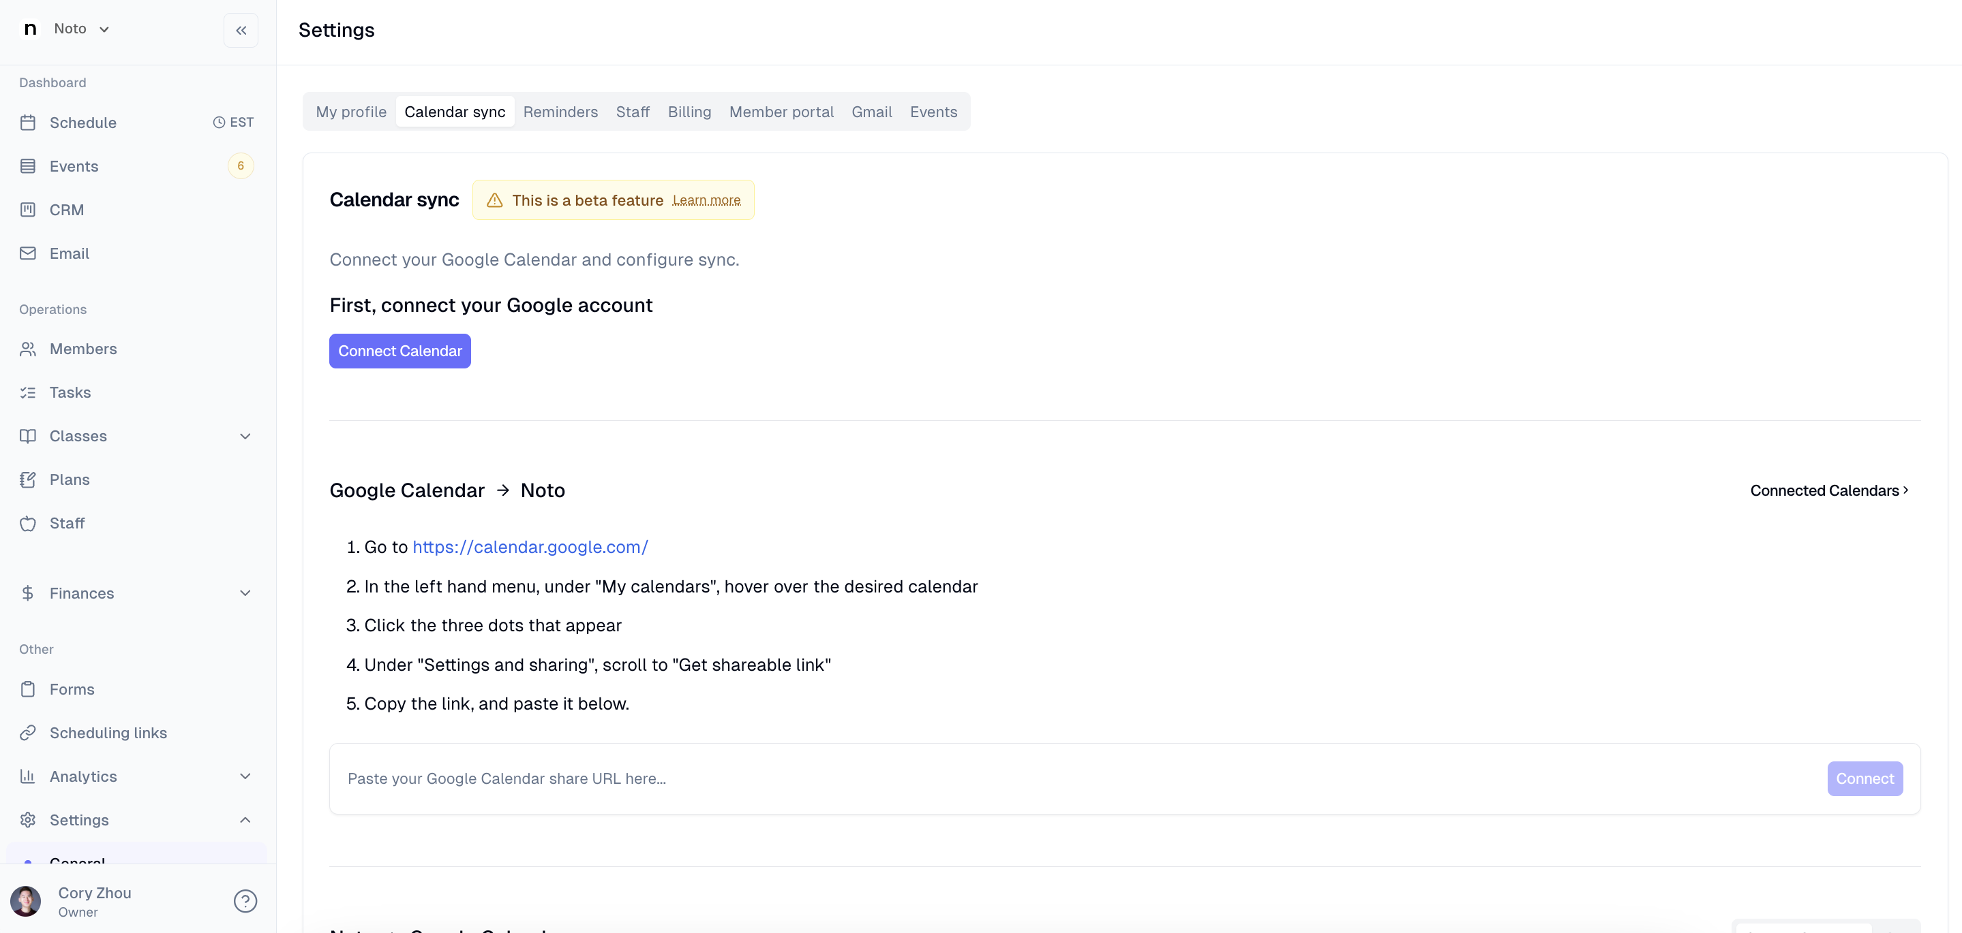Image resolution: width=1962 pixels, height=933 pixels.
Task: Open the Members sidebar item
Action: pyautogui.click(x=83, y=349)
